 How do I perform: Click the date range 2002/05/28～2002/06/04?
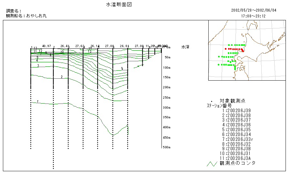(254, 10)
